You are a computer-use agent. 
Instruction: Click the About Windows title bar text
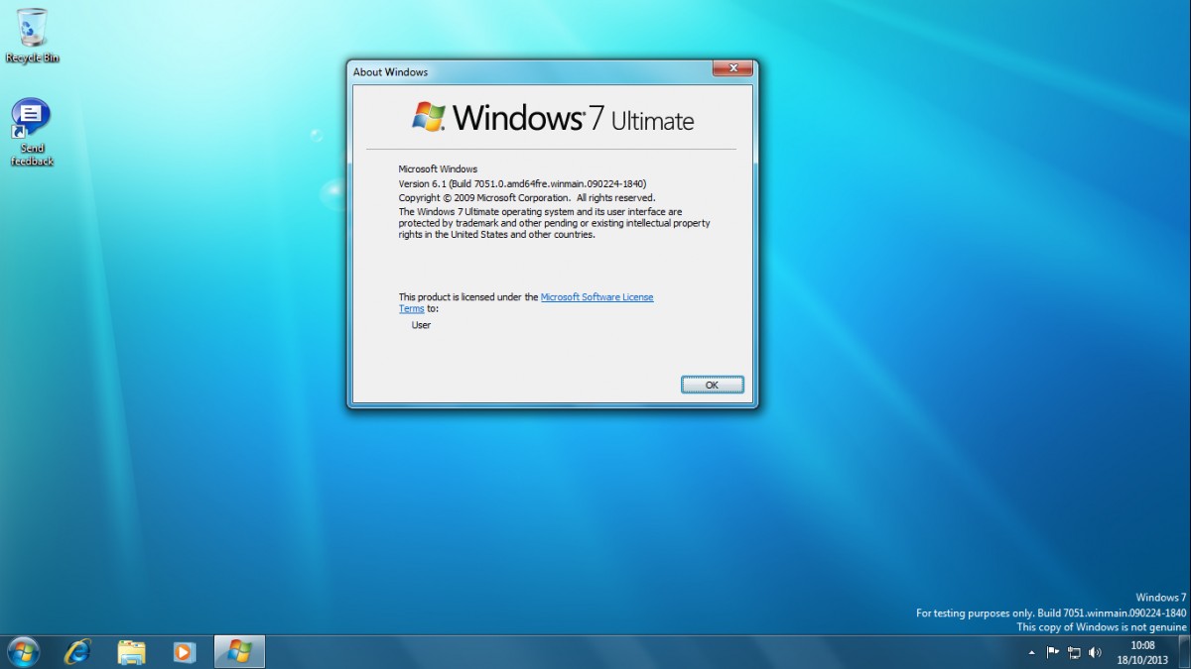[x=390, y=72]
